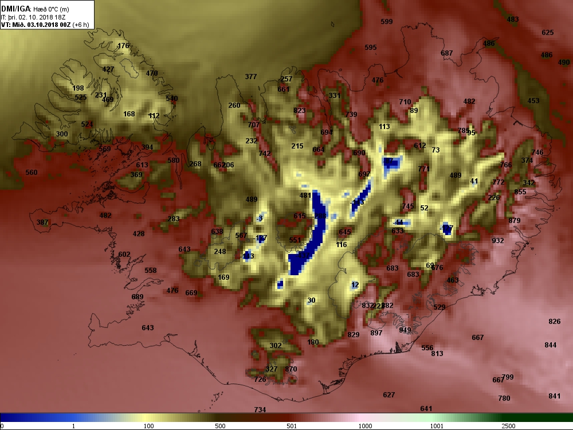Click the map value '625'
573x430 pixels.
(547, 33)
